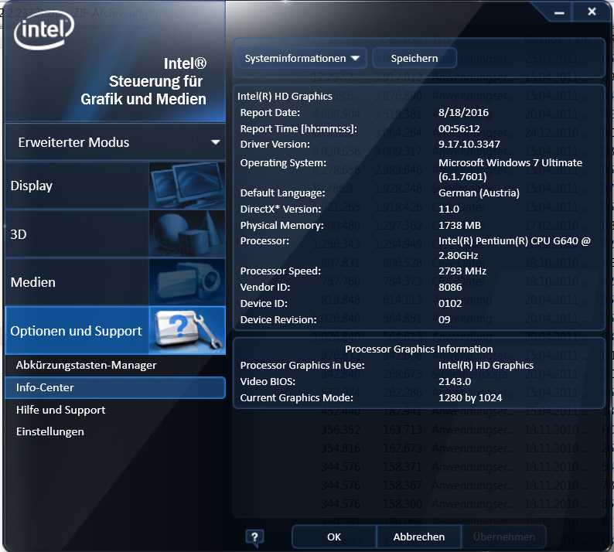Click the Processor Graphics in Use label
Screen dimensions: 614x552
pyautogui.click(x=302, y=365)
